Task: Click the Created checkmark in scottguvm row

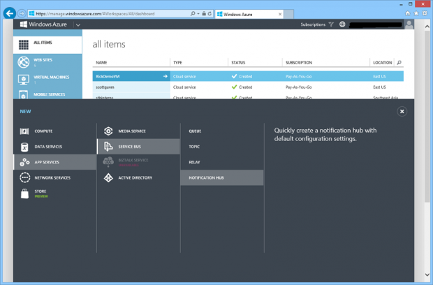Action: pos(234,87)
